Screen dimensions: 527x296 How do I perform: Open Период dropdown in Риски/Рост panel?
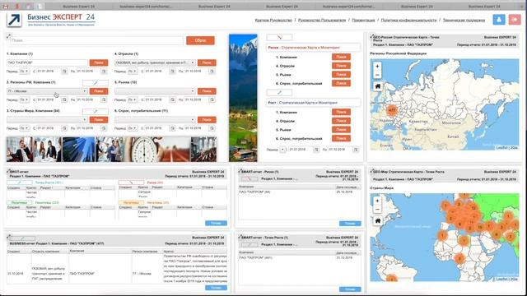pyautogui.click(x=282, y=150)
